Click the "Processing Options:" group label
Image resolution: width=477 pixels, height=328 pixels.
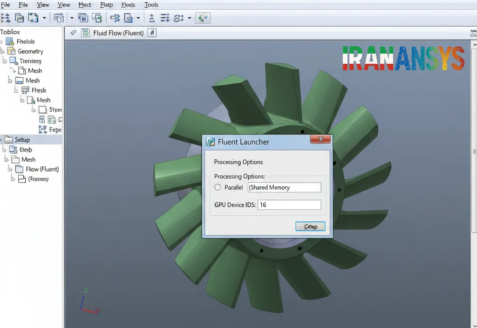[x=239, y=176]
